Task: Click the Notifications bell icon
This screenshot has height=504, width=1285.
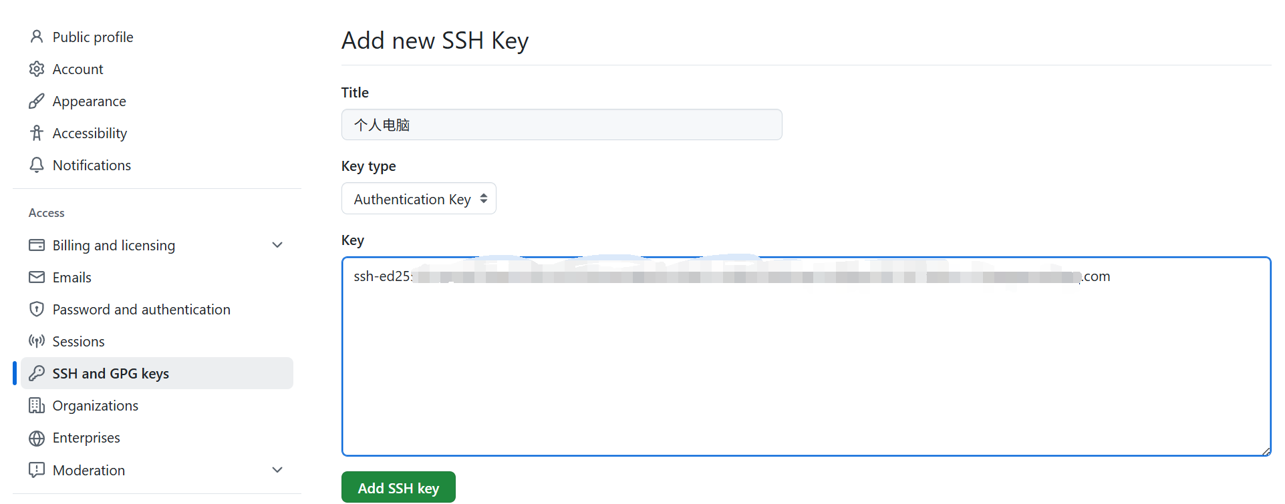Action: pos(37,165)
